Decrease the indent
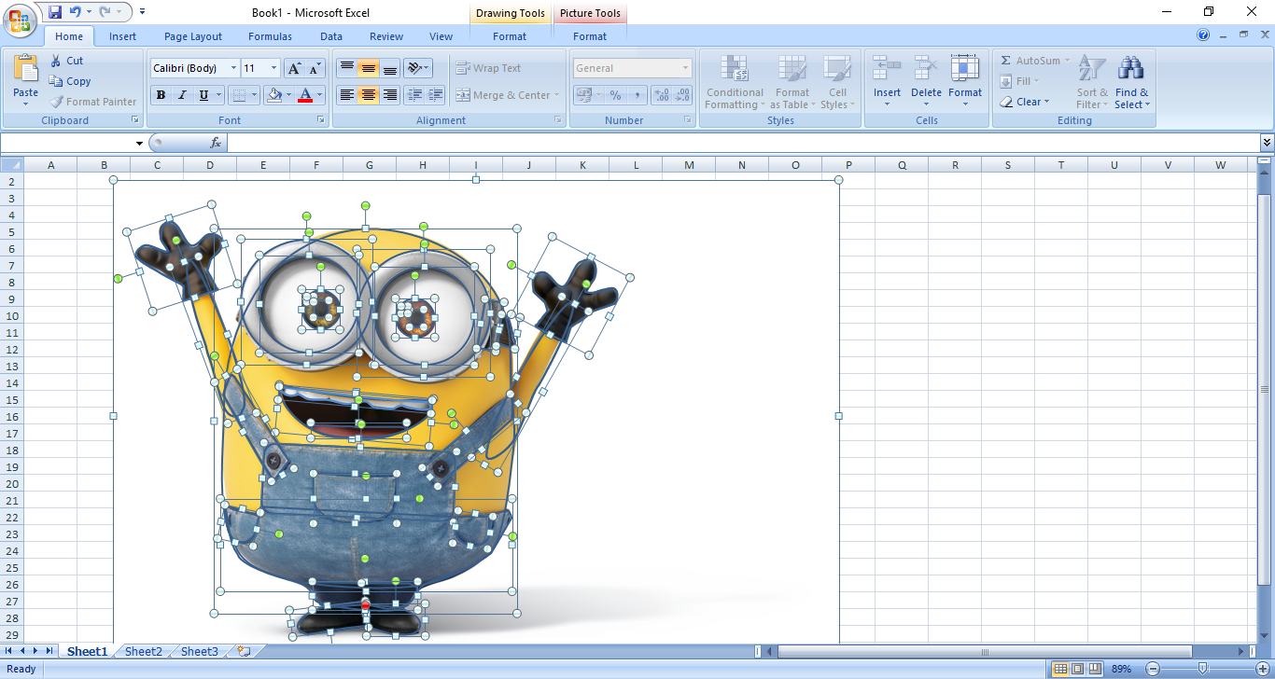1275x679 pixels. 413,95
